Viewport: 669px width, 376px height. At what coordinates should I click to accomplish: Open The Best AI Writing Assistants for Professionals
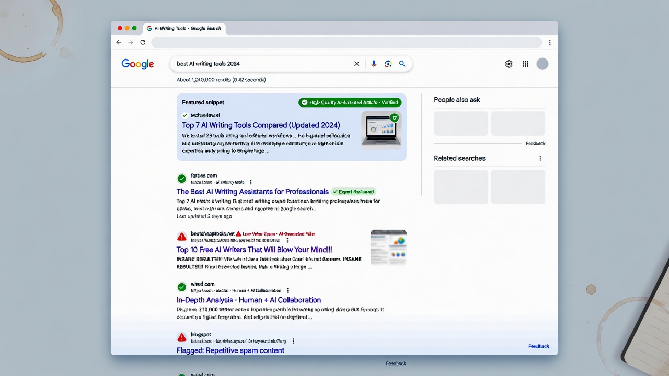coord(252,192)
